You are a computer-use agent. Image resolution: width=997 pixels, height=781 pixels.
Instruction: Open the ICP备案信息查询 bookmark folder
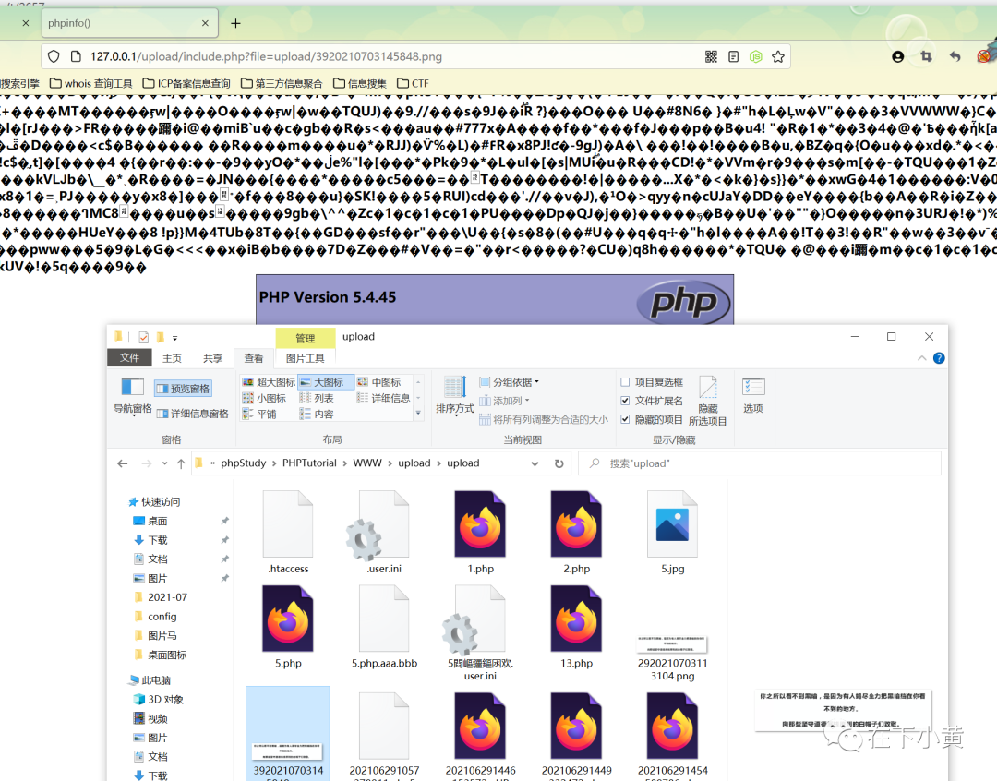point(186,83)
